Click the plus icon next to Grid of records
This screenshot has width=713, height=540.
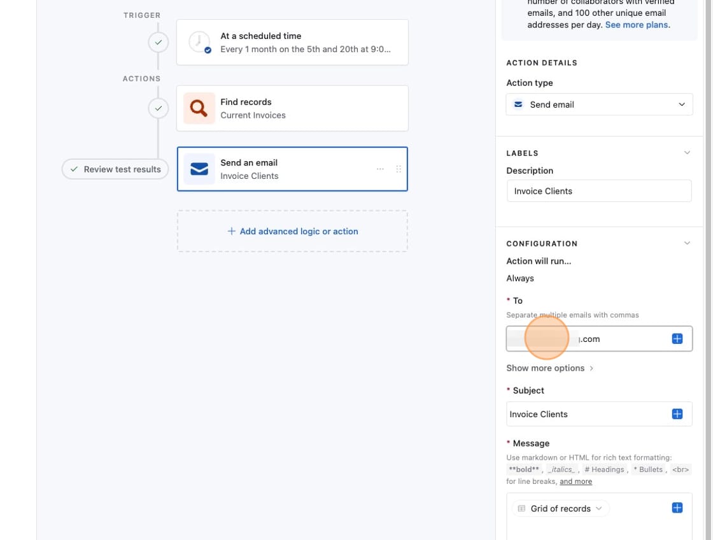(x=677, y=508)
